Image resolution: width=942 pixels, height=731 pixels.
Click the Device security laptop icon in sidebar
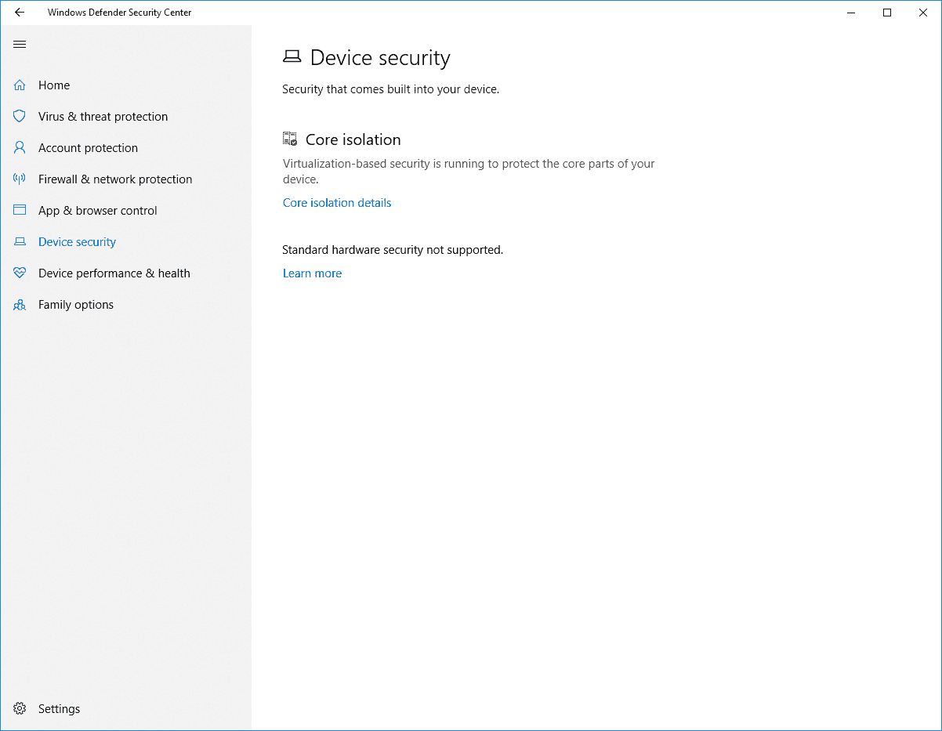coord(20,241)
